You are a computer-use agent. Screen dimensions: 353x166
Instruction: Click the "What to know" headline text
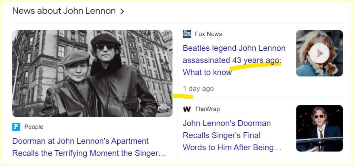point(207,73)
